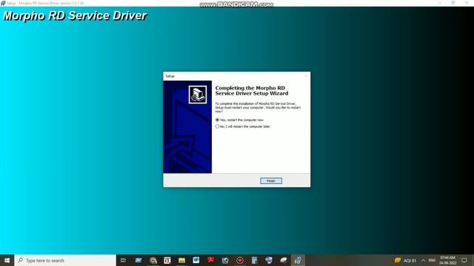The width and height of the screenshot is (474, 266).
Task: Open Microsoft Word from the taskbar
Action: tap(196, 260)
